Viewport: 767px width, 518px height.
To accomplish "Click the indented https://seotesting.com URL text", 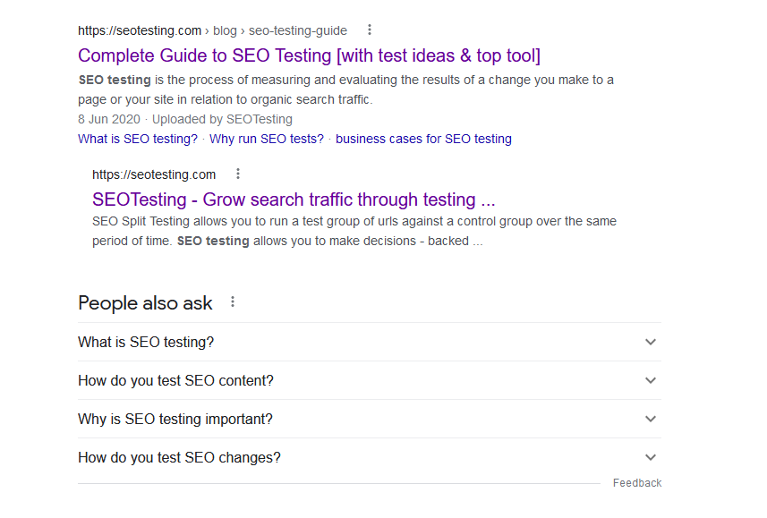I will tap(154, 174).
